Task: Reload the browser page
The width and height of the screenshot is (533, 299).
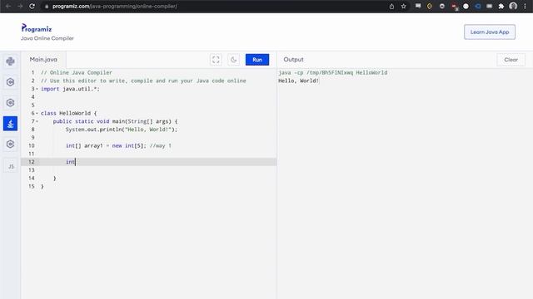Action: pos(32,6)
